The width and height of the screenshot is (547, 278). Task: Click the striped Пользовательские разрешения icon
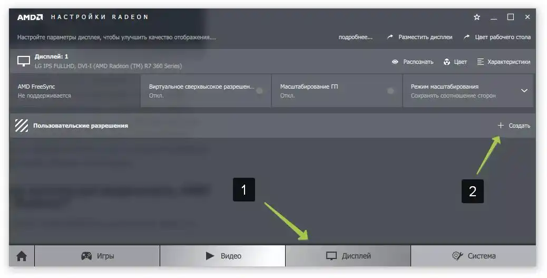22,126
